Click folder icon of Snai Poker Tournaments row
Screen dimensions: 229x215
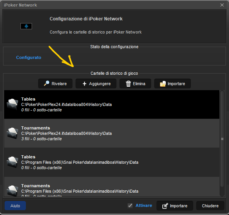(12, 191)
